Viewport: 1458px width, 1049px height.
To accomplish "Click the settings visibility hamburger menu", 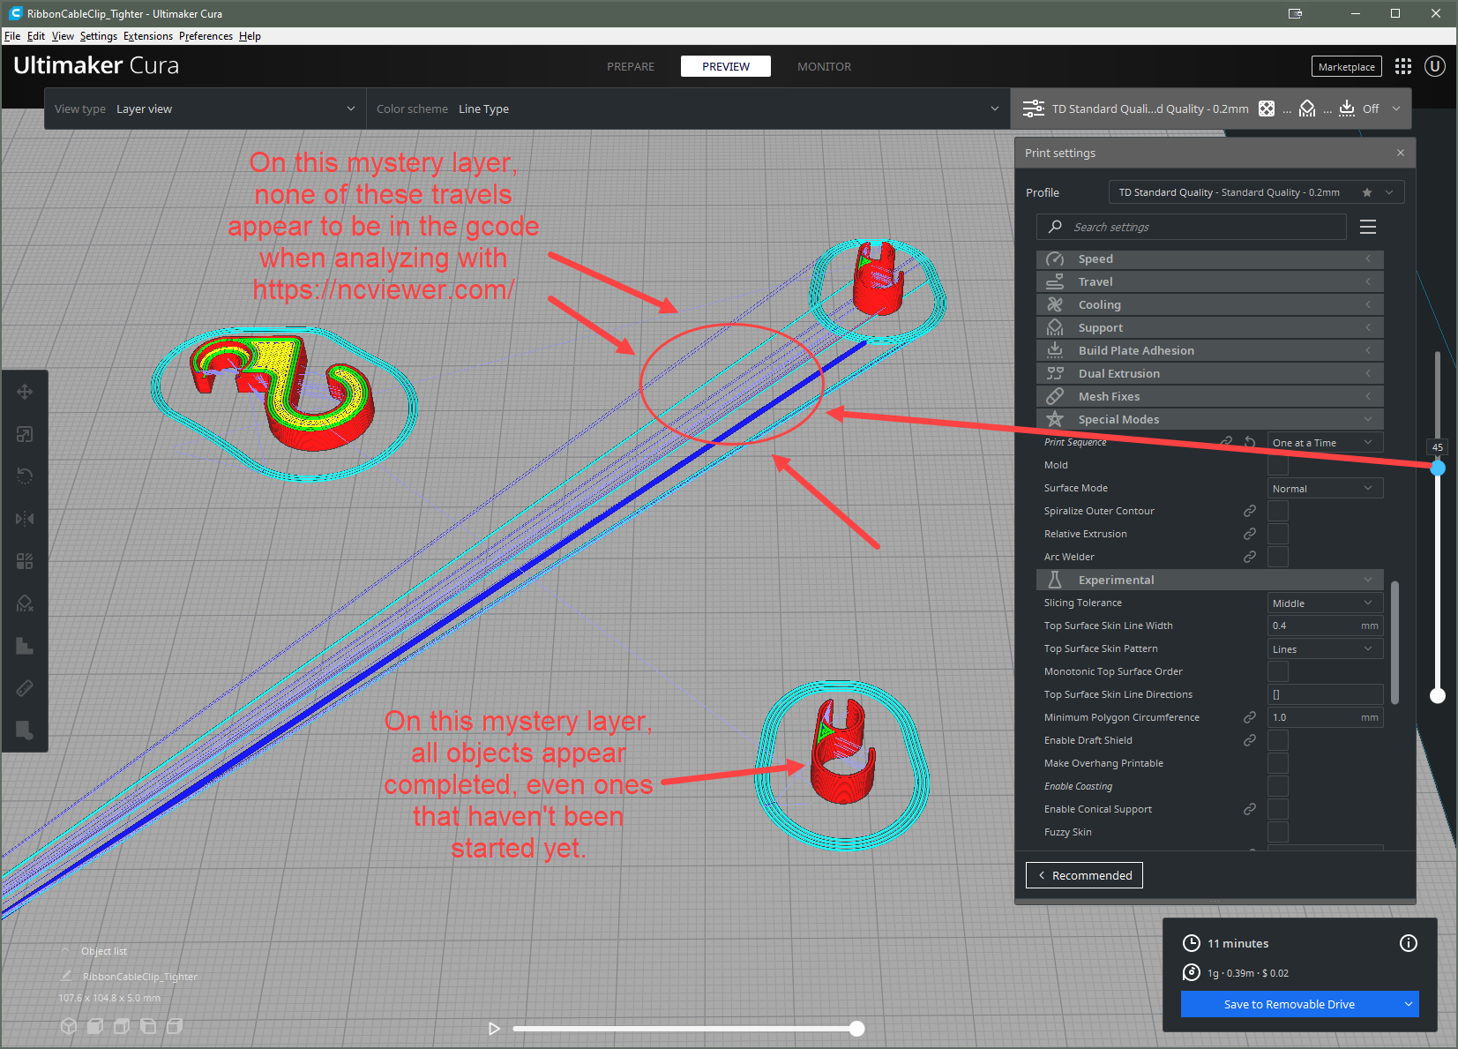I will coord(1368,227).
